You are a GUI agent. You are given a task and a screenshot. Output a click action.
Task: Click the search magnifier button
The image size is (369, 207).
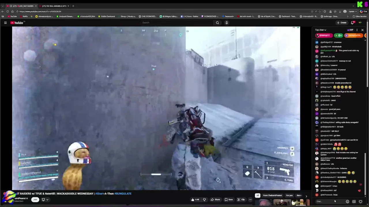pyautogui.click(x=217, y=23)
